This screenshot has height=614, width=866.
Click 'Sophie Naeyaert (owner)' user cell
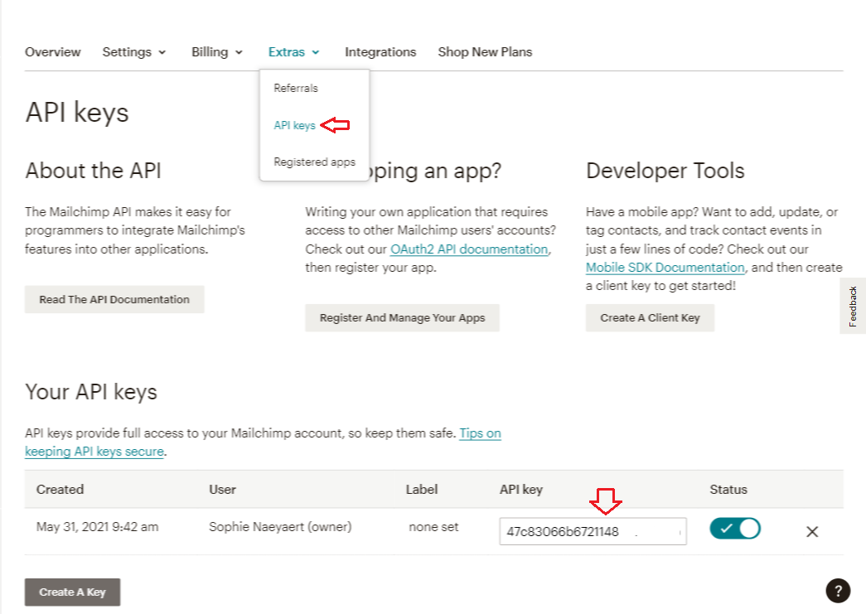(x=280, y=527)
